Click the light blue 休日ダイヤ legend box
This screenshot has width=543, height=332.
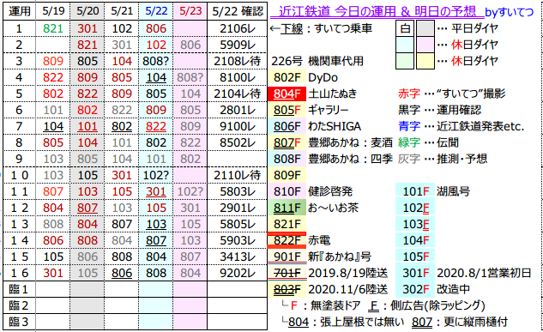point(405,45)
